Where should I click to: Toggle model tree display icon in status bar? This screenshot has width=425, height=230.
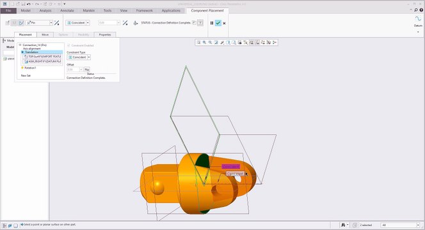coord(4,226)
